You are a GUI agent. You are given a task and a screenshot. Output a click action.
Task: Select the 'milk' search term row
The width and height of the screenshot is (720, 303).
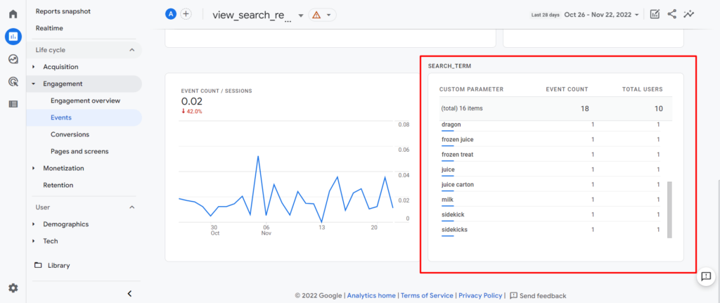click(551, 199)
